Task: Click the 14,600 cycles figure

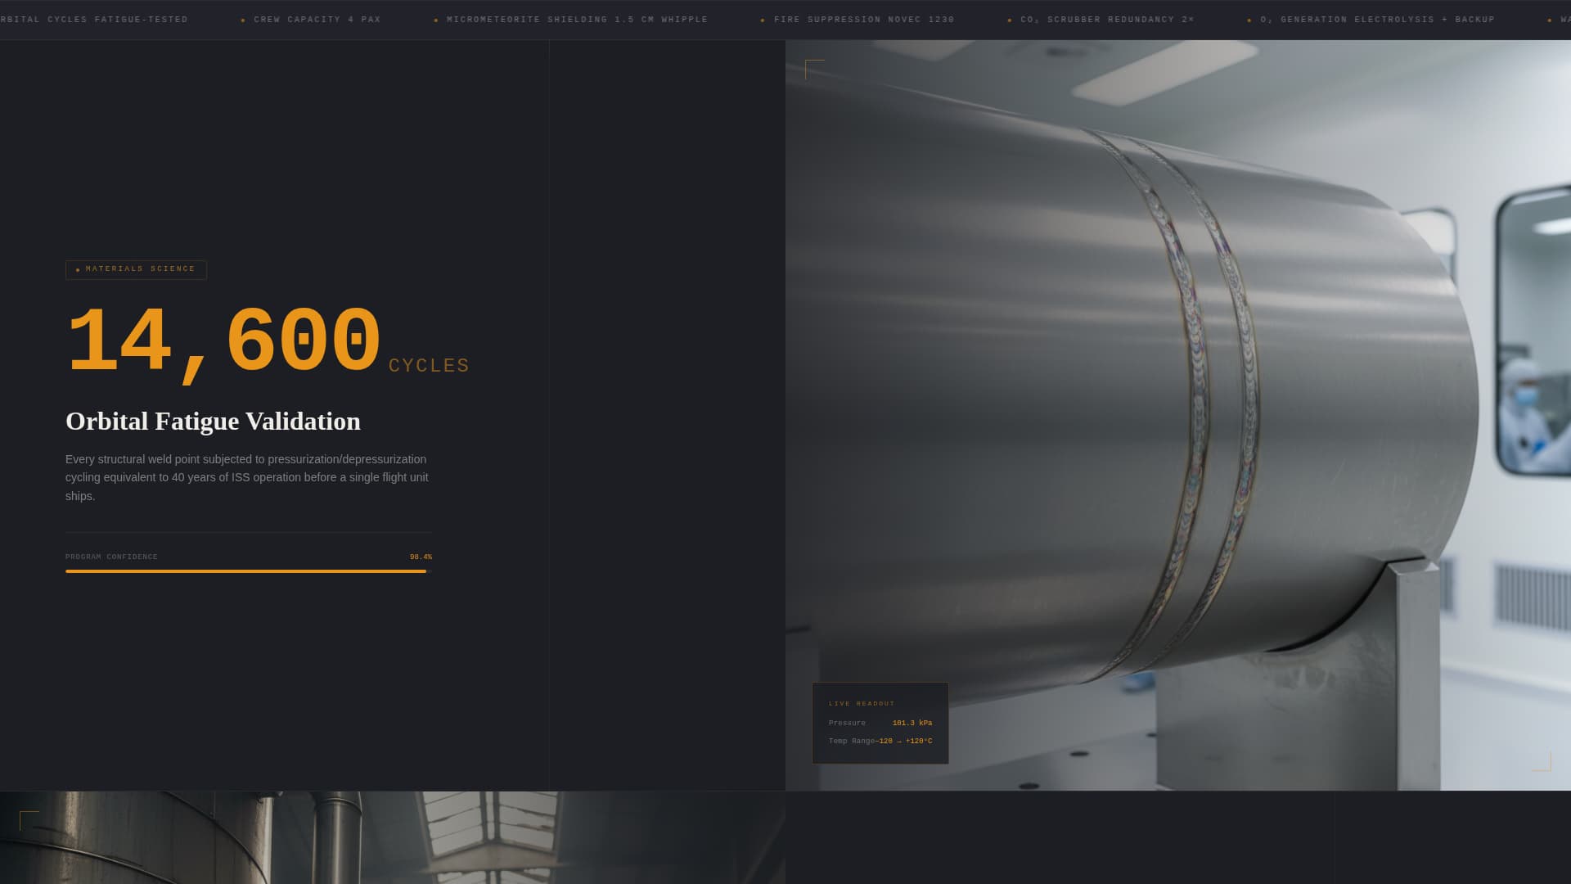Action: tap(223, 342)
